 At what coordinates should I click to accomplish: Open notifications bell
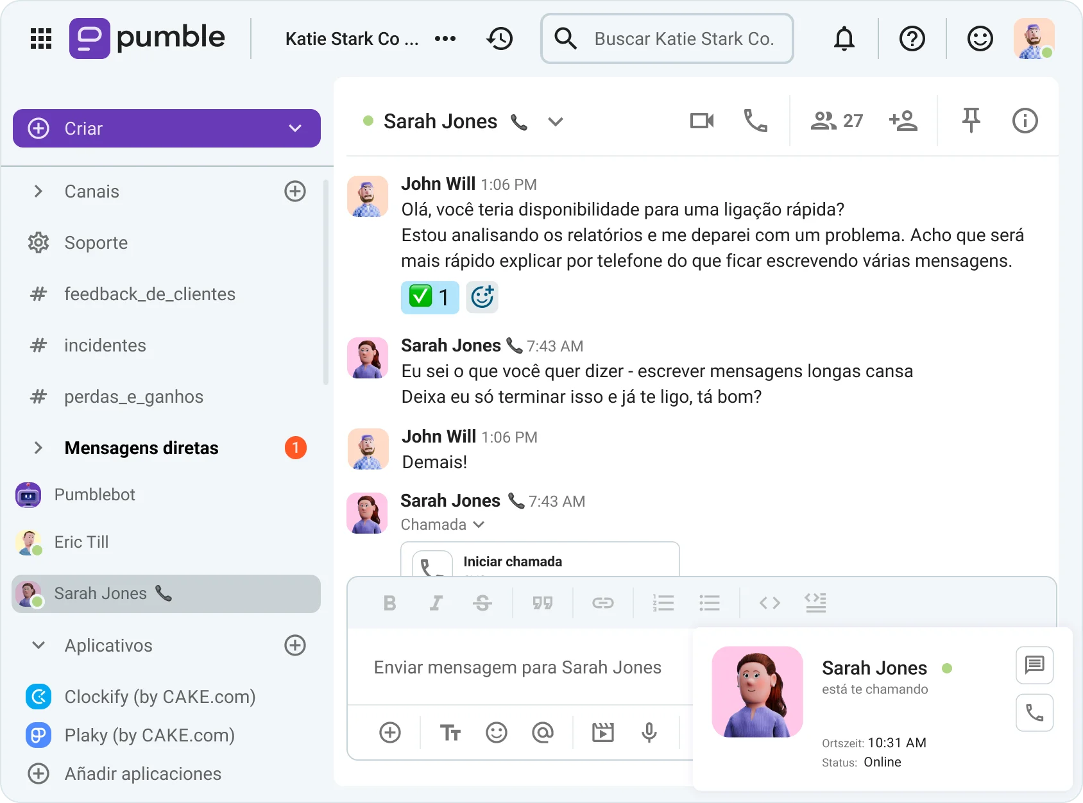click(x=844, y=38)
